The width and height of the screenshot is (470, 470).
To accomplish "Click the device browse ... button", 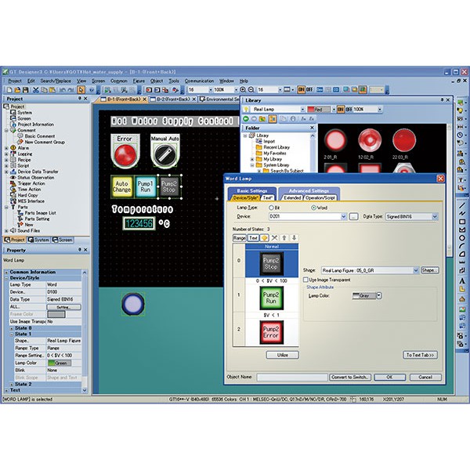I will [354, 216].
